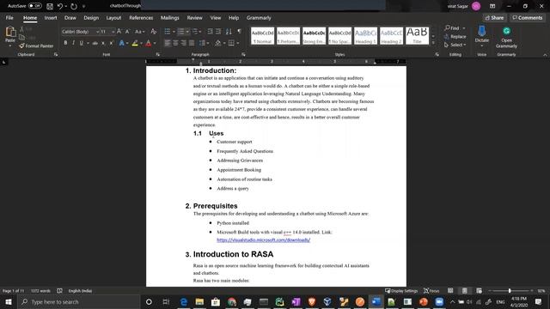Increase font size with grow icon
The image size is (550, 309).
pyautogui.click(x=119, y=32)
